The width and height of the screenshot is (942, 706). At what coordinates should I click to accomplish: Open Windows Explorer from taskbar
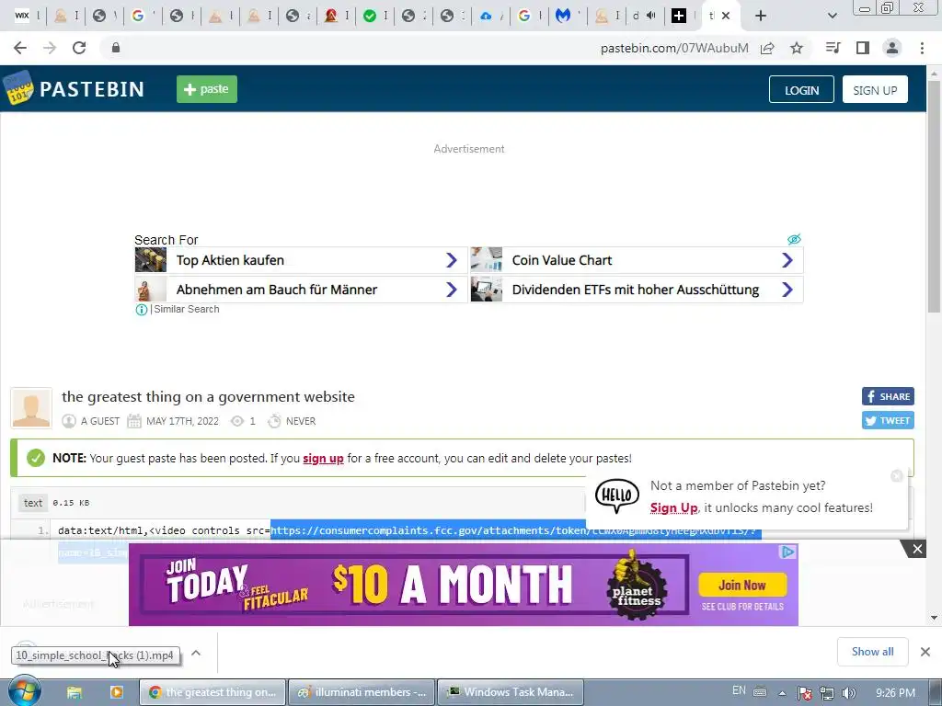74,692
